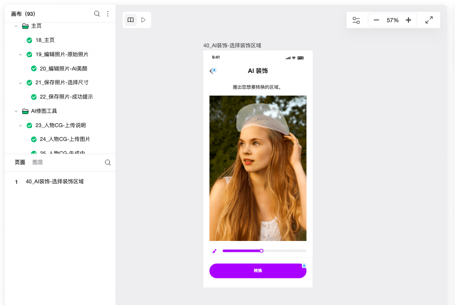455x305 pixels.
Task: Click the AI修图工具 folder label
Action: 44,111
